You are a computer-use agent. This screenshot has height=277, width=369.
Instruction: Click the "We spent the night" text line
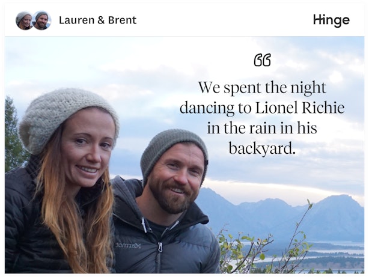(x=262, y=88)
